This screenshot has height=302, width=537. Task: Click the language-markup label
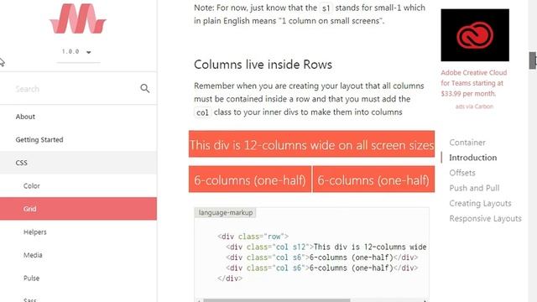click(x=226, y=212)
